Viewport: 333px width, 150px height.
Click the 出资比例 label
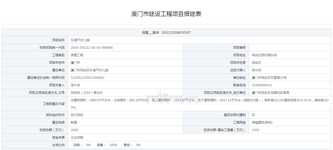pos(58,145)
